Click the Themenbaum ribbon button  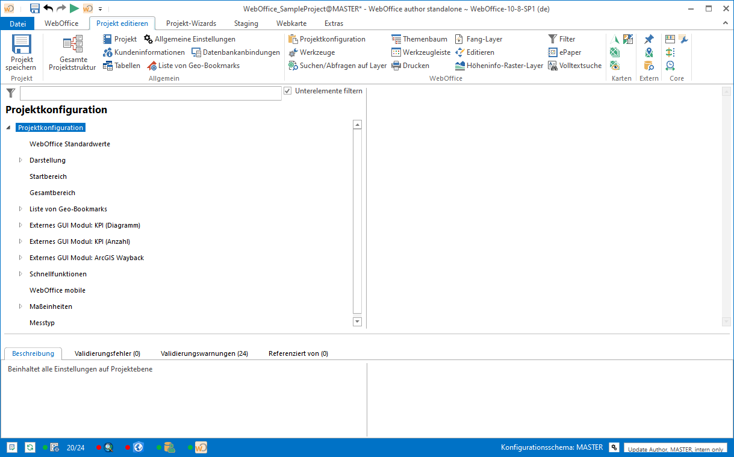pyautogui.click(x=419, y=39)
